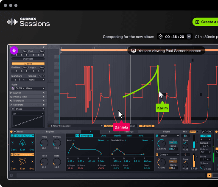Click the Groove commit arrow icon
The image size is (218, 187).
click(43, 76)
